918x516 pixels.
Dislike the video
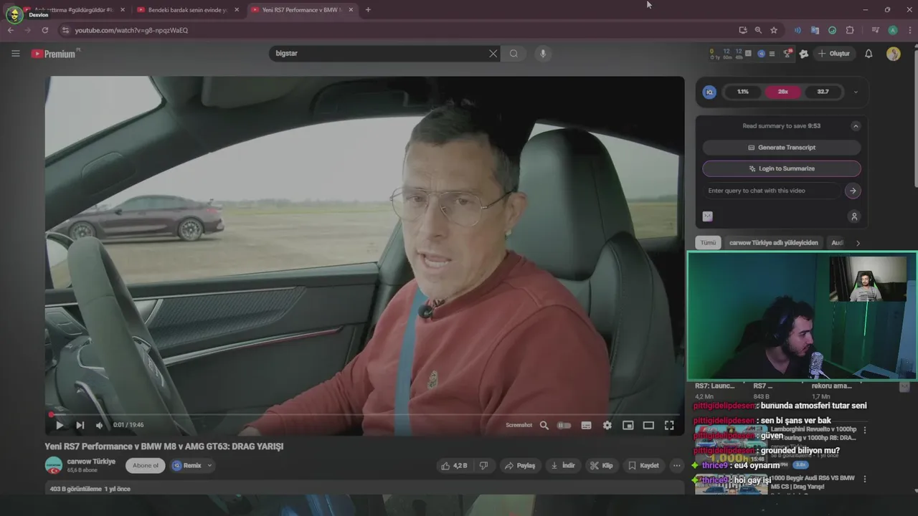[483, 465]
